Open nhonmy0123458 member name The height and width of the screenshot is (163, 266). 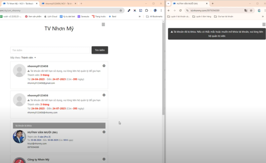click(x=38, y=66)
